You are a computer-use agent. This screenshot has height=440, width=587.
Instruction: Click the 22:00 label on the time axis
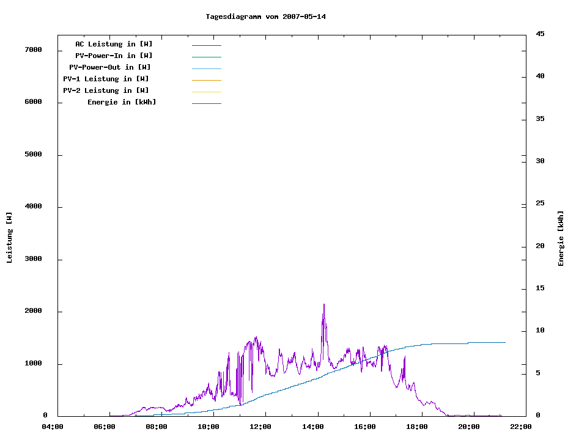(x=520, y=427)
